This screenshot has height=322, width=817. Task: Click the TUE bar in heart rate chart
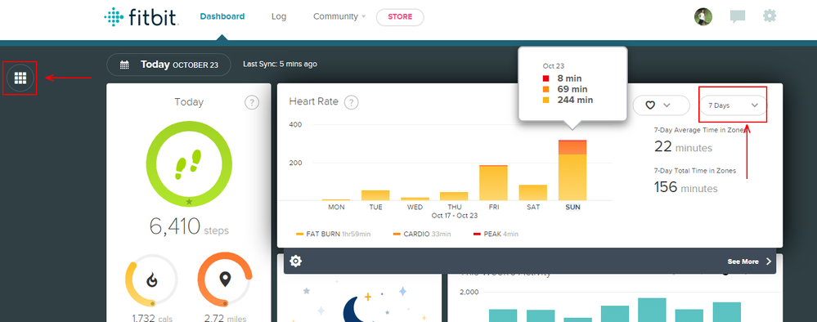pos(375,195)
